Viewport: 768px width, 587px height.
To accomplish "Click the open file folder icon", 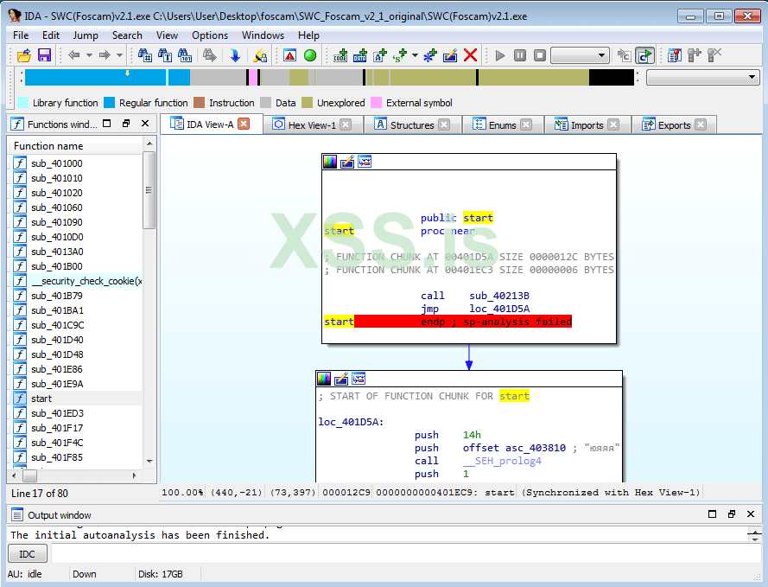I will 23,55.
